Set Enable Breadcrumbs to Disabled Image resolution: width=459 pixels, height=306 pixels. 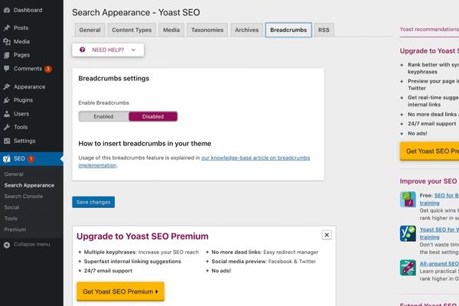coord(153,116)
